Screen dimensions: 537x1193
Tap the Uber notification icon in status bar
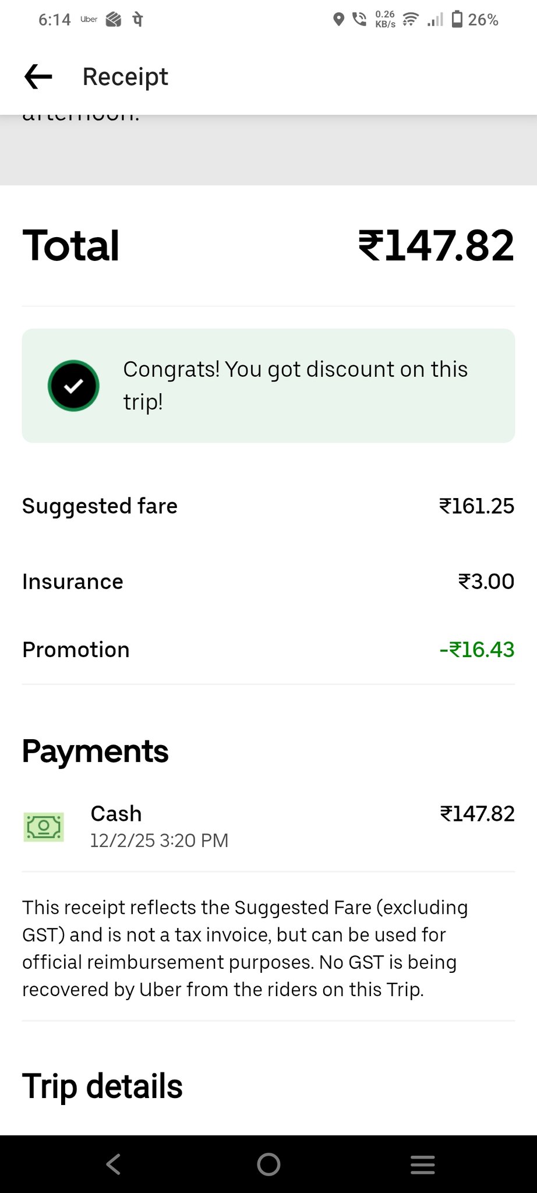pyautogui.click(x=89, y=19)
